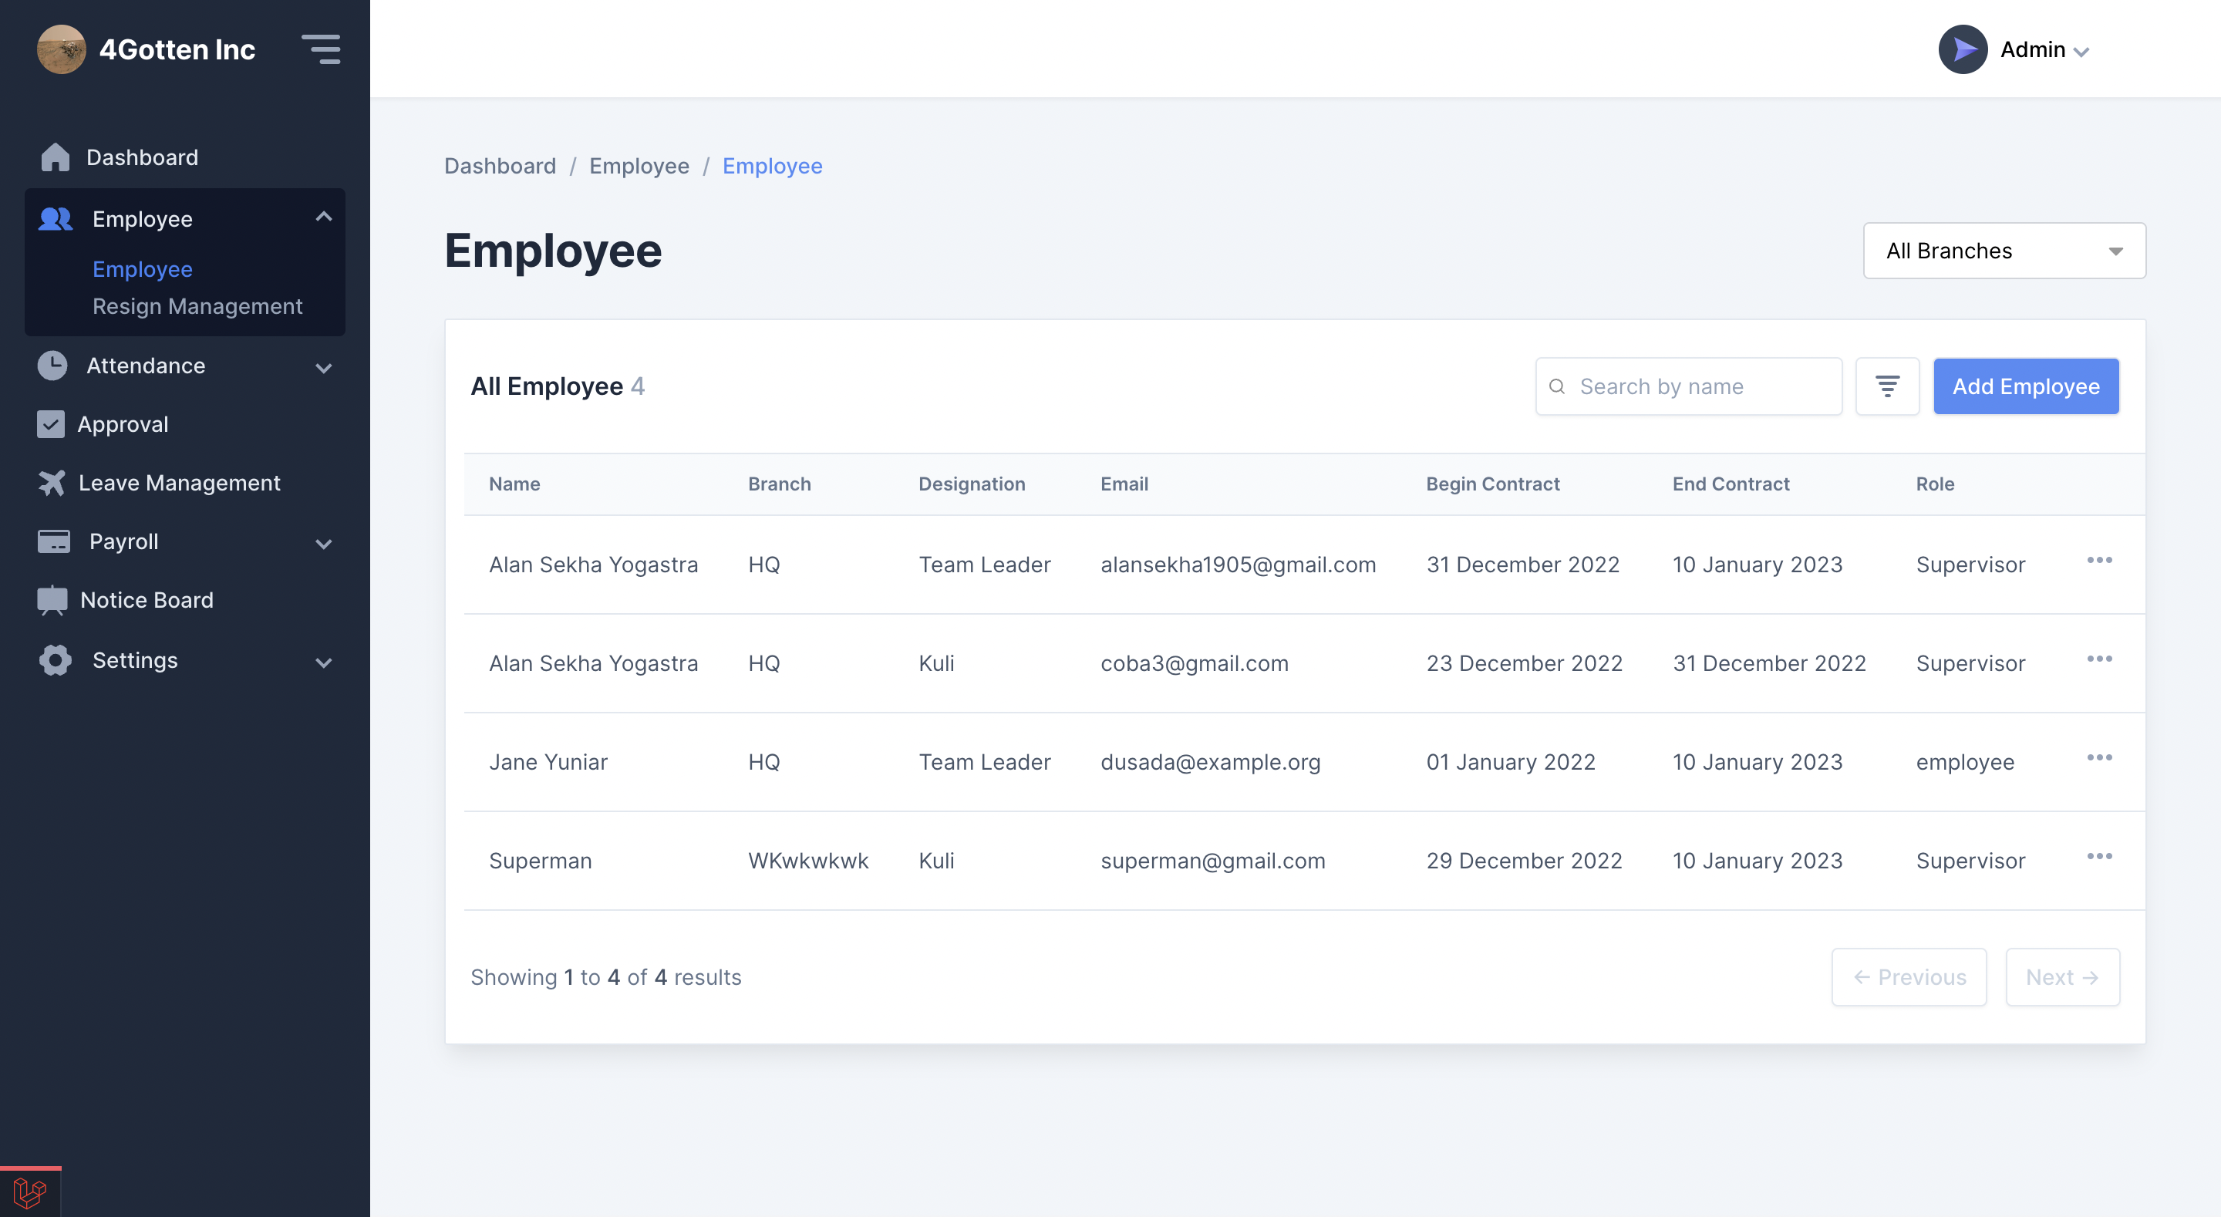2221x1217 pixels.
Task: Click the Previous pagination button
Action: [x=1909, y=977]
